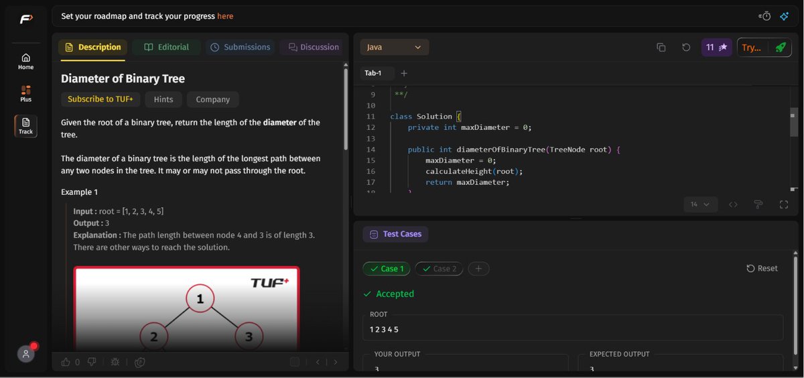Viewport: 804px width, 378px height.
Task: Click code line 'return maxDiameter;'
Action: 467,182
